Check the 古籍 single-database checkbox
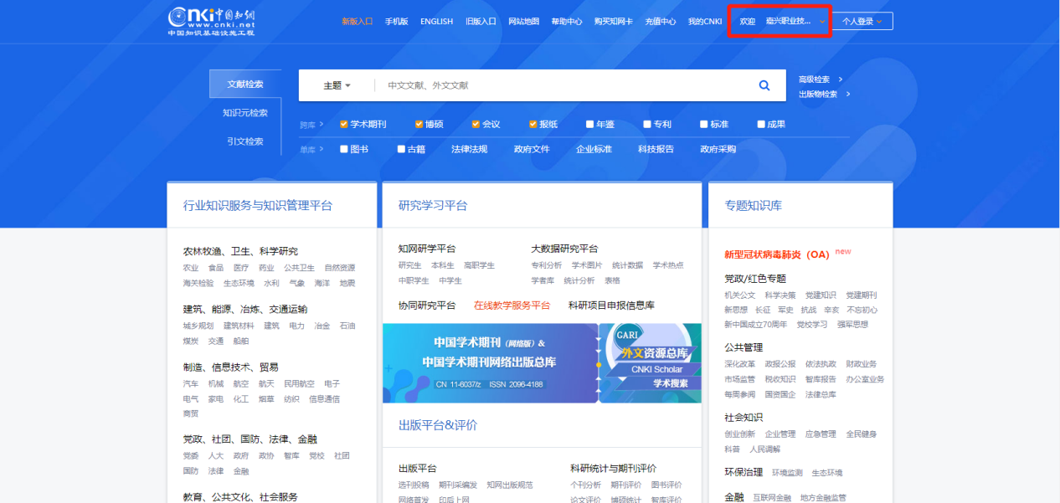Image resolution: width=1060 pixels, height=503 pixels. [401, 148]
